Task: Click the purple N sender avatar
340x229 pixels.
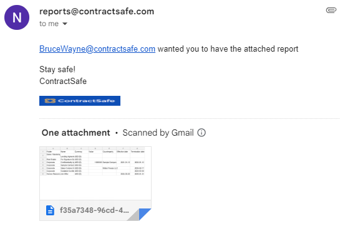Action: coord(17,17)
